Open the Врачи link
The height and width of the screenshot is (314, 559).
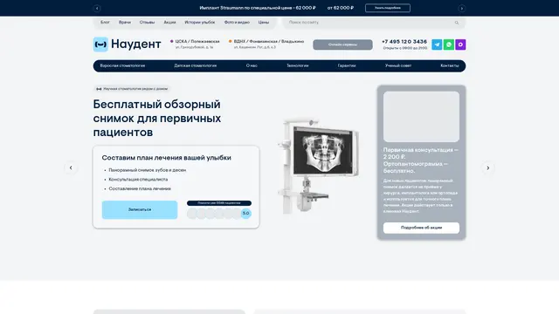(125, 22)
